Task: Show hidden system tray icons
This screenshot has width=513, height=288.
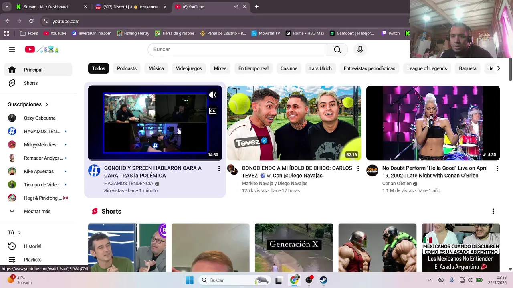Action: [x=430, y=280]
